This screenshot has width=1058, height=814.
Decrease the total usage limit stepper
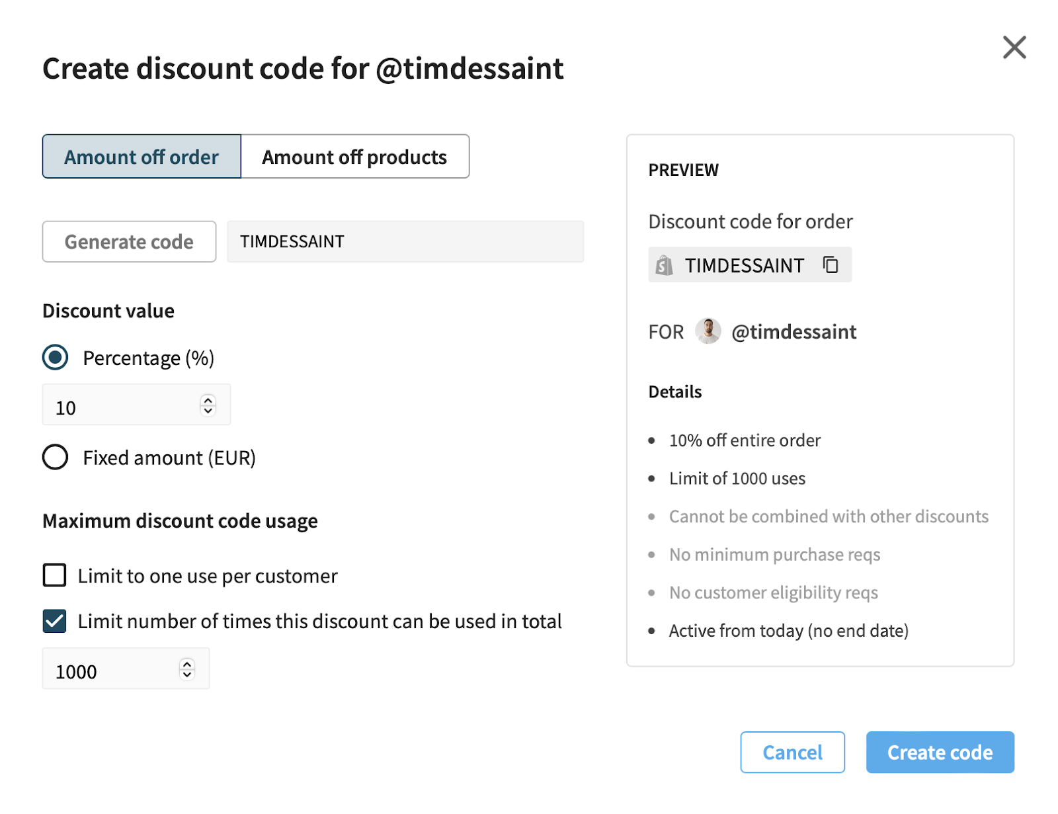[187, 674]
